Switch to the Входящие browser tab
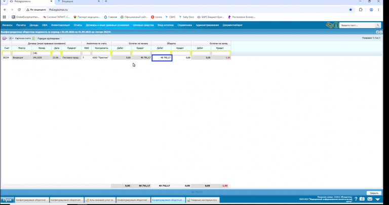This screenshot has height=205, width=389. point(78,1)
